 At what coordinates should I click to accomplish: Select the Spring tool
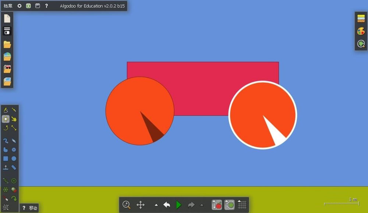tap(6, 181)
